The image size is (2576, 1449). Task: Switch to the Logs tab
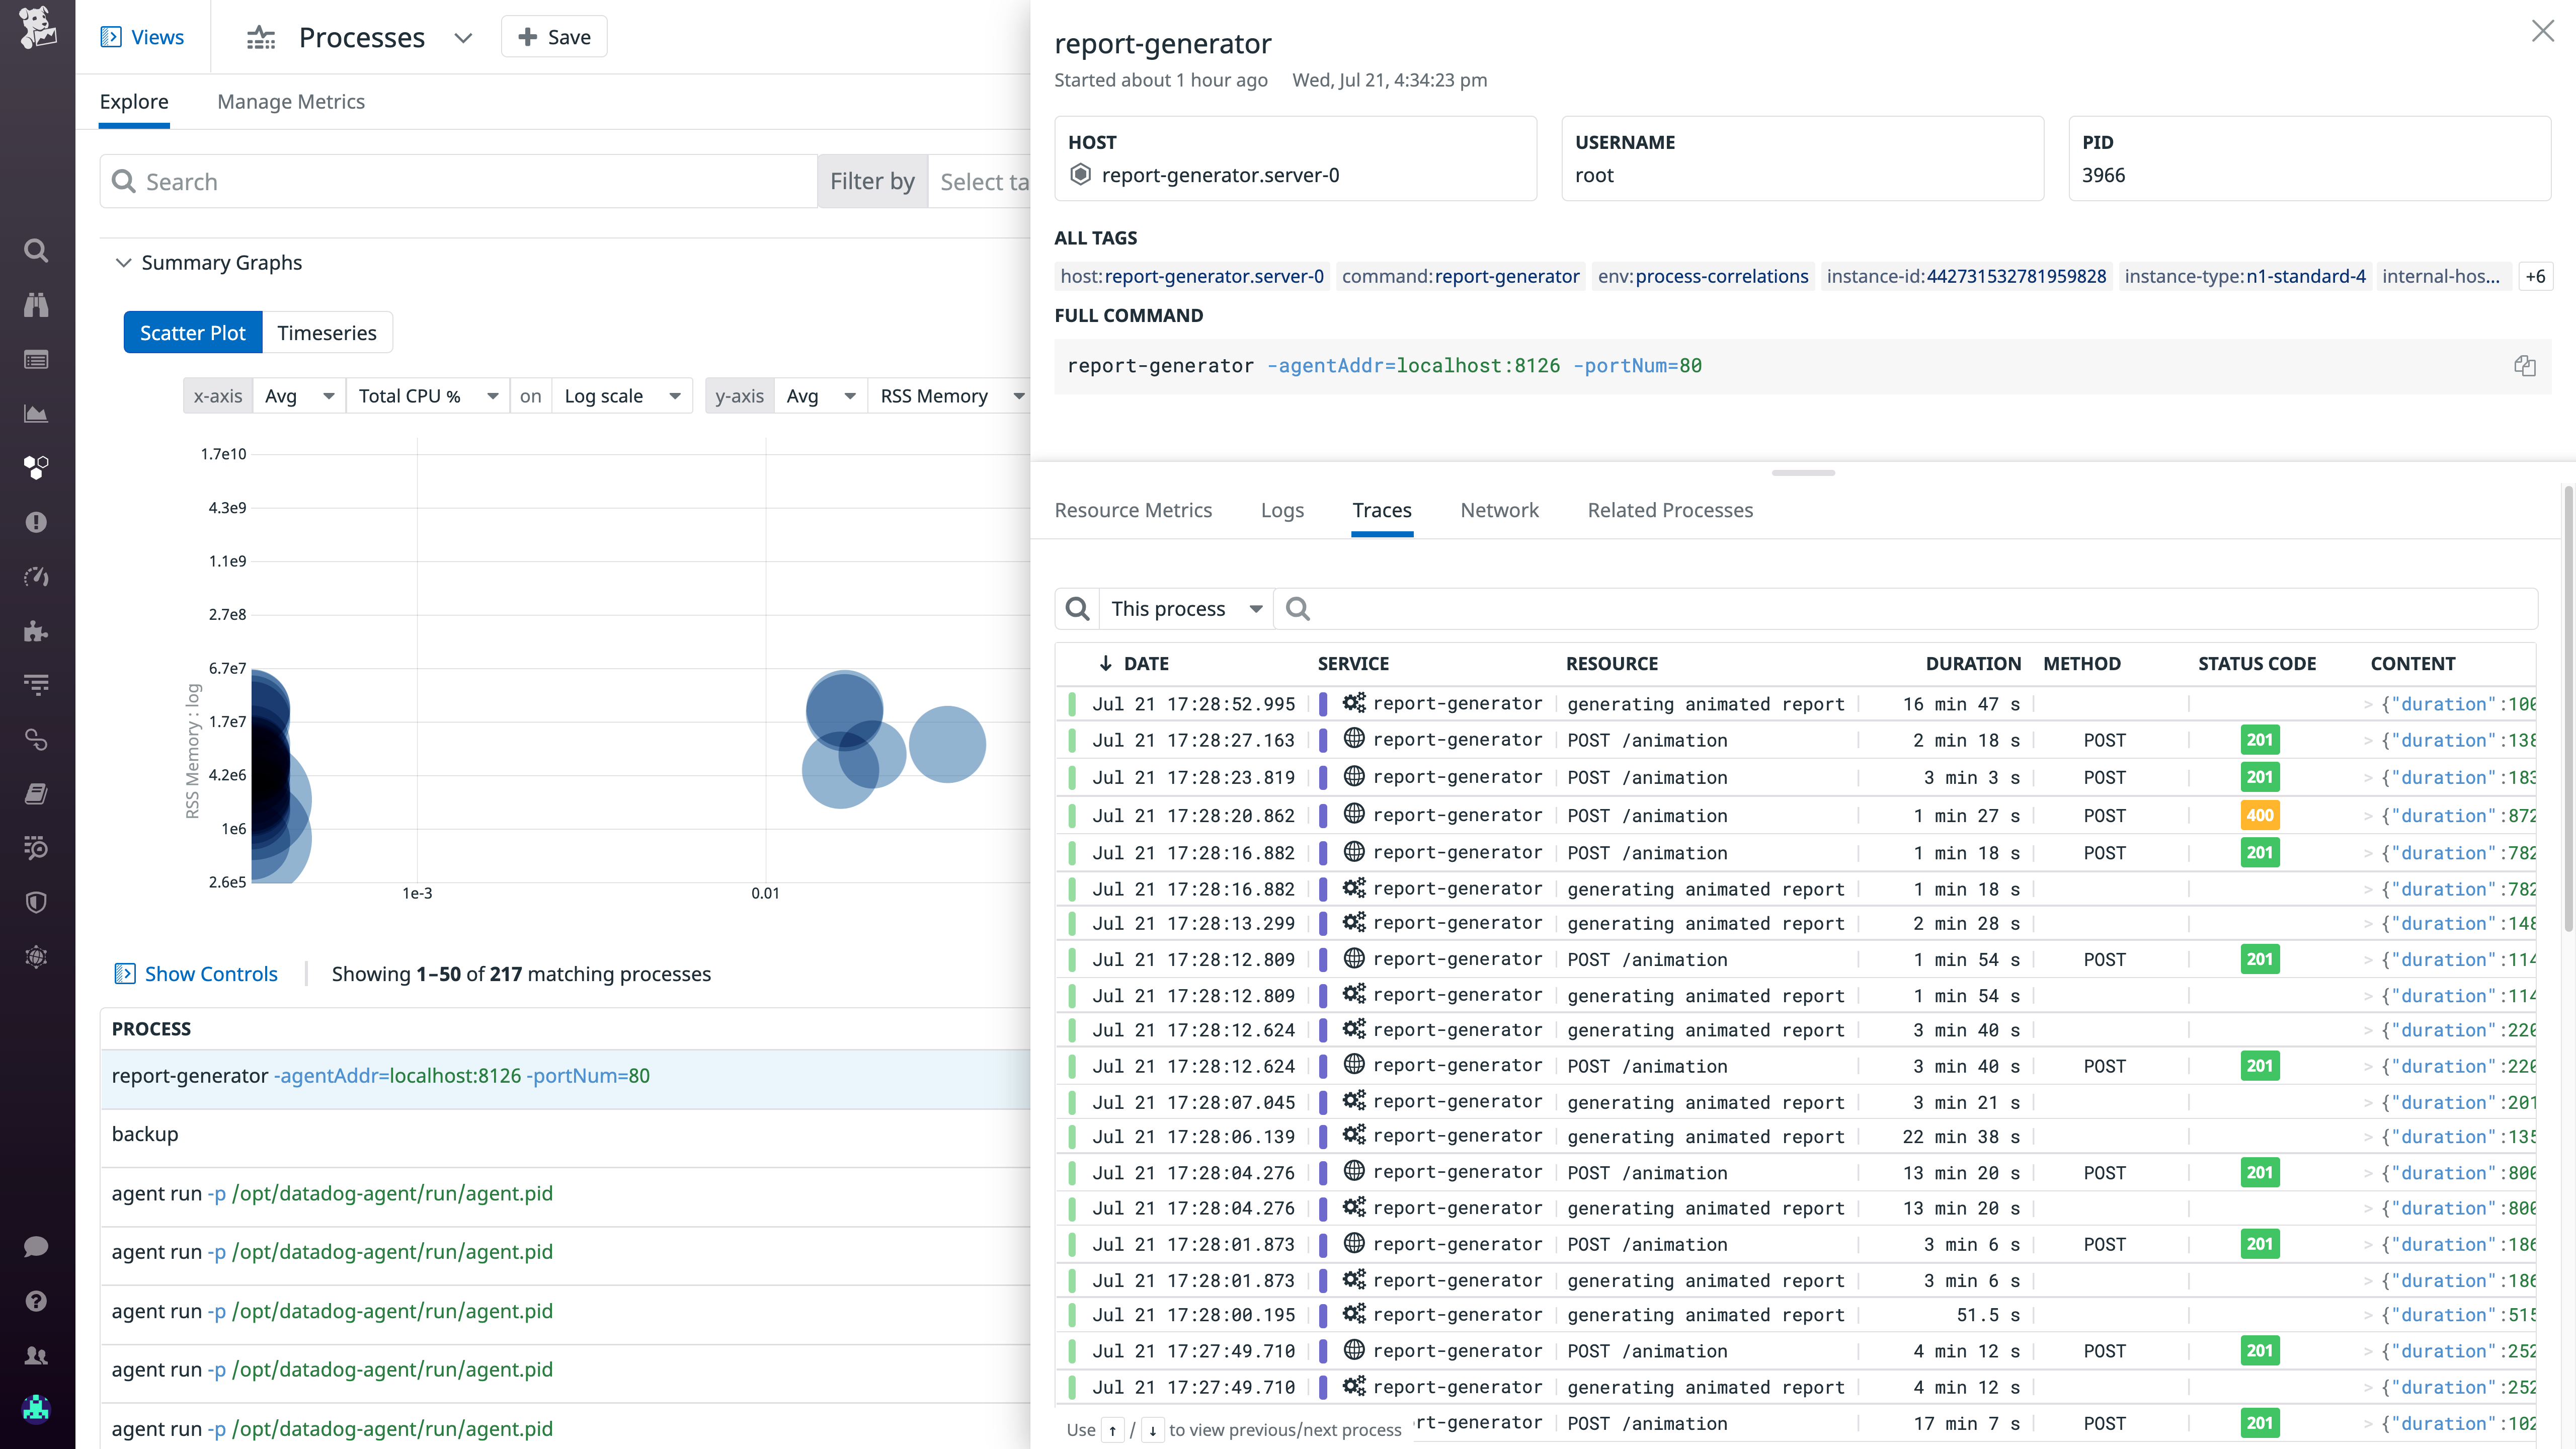tap(1282, 510)
